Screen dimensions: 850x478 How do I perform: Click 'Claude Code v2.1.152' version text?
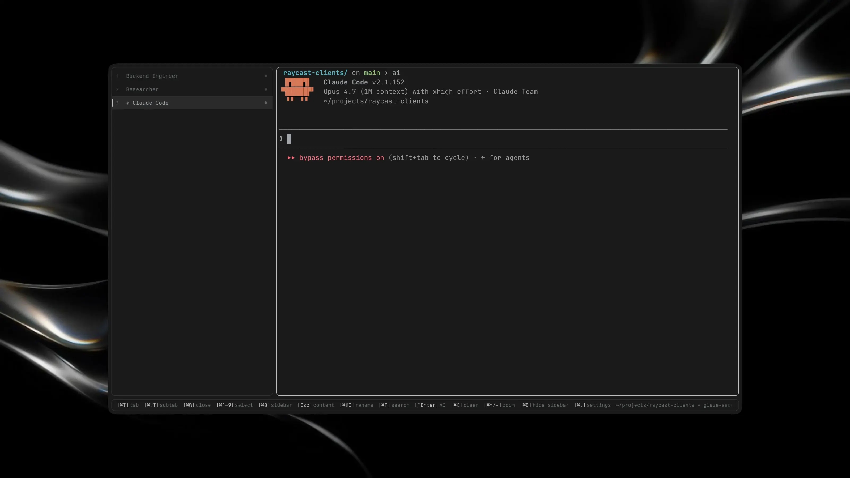[x=364, y=82]
